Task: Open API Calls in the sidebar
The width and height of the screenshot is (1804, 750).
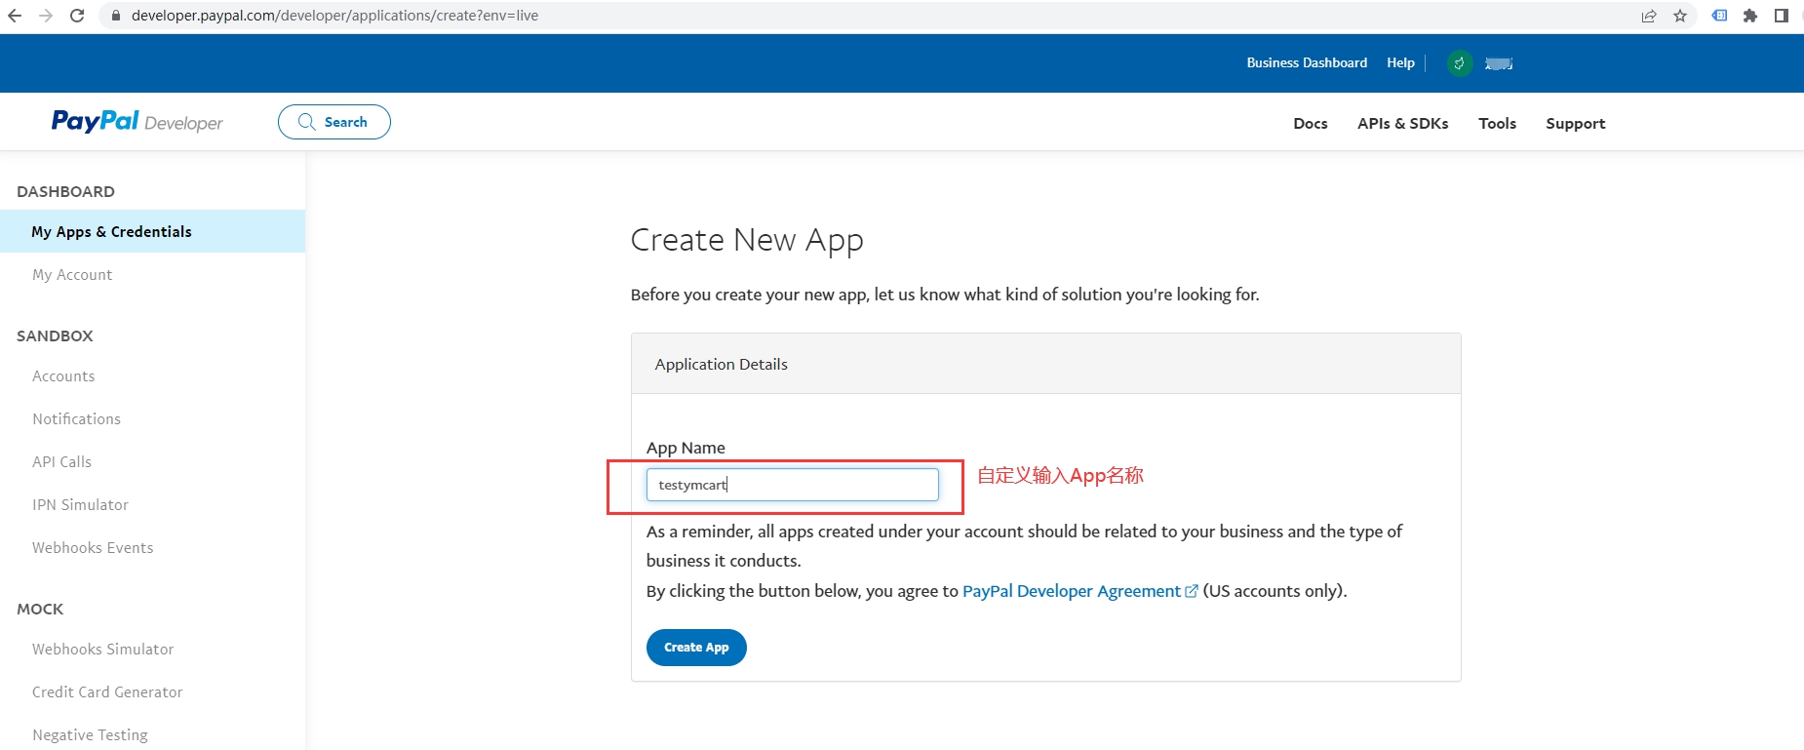Action: (x=61, y=462)
